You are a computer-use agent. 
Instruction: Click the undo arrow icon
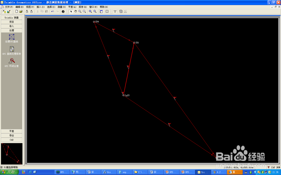point(53,11)
